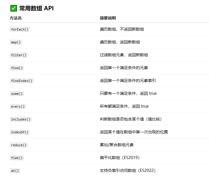Viewport: 209px width, 183px height.
Task: Select the every() code cell
Action: coord(18,106)
